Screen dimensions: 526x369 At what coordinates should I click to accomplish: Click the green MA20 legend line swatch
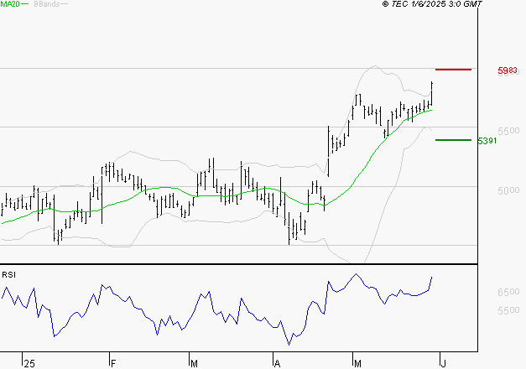pyautogui.click(x=24, y=4)
